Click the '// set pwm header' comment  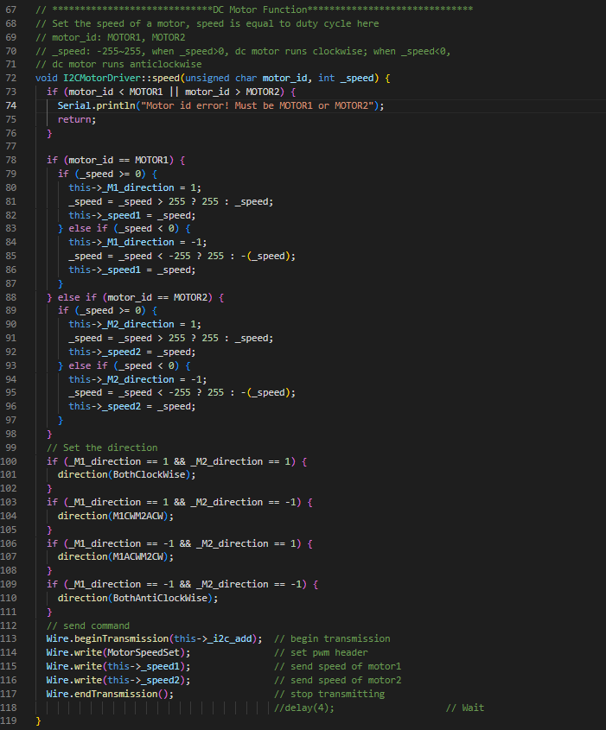point(321,653)
